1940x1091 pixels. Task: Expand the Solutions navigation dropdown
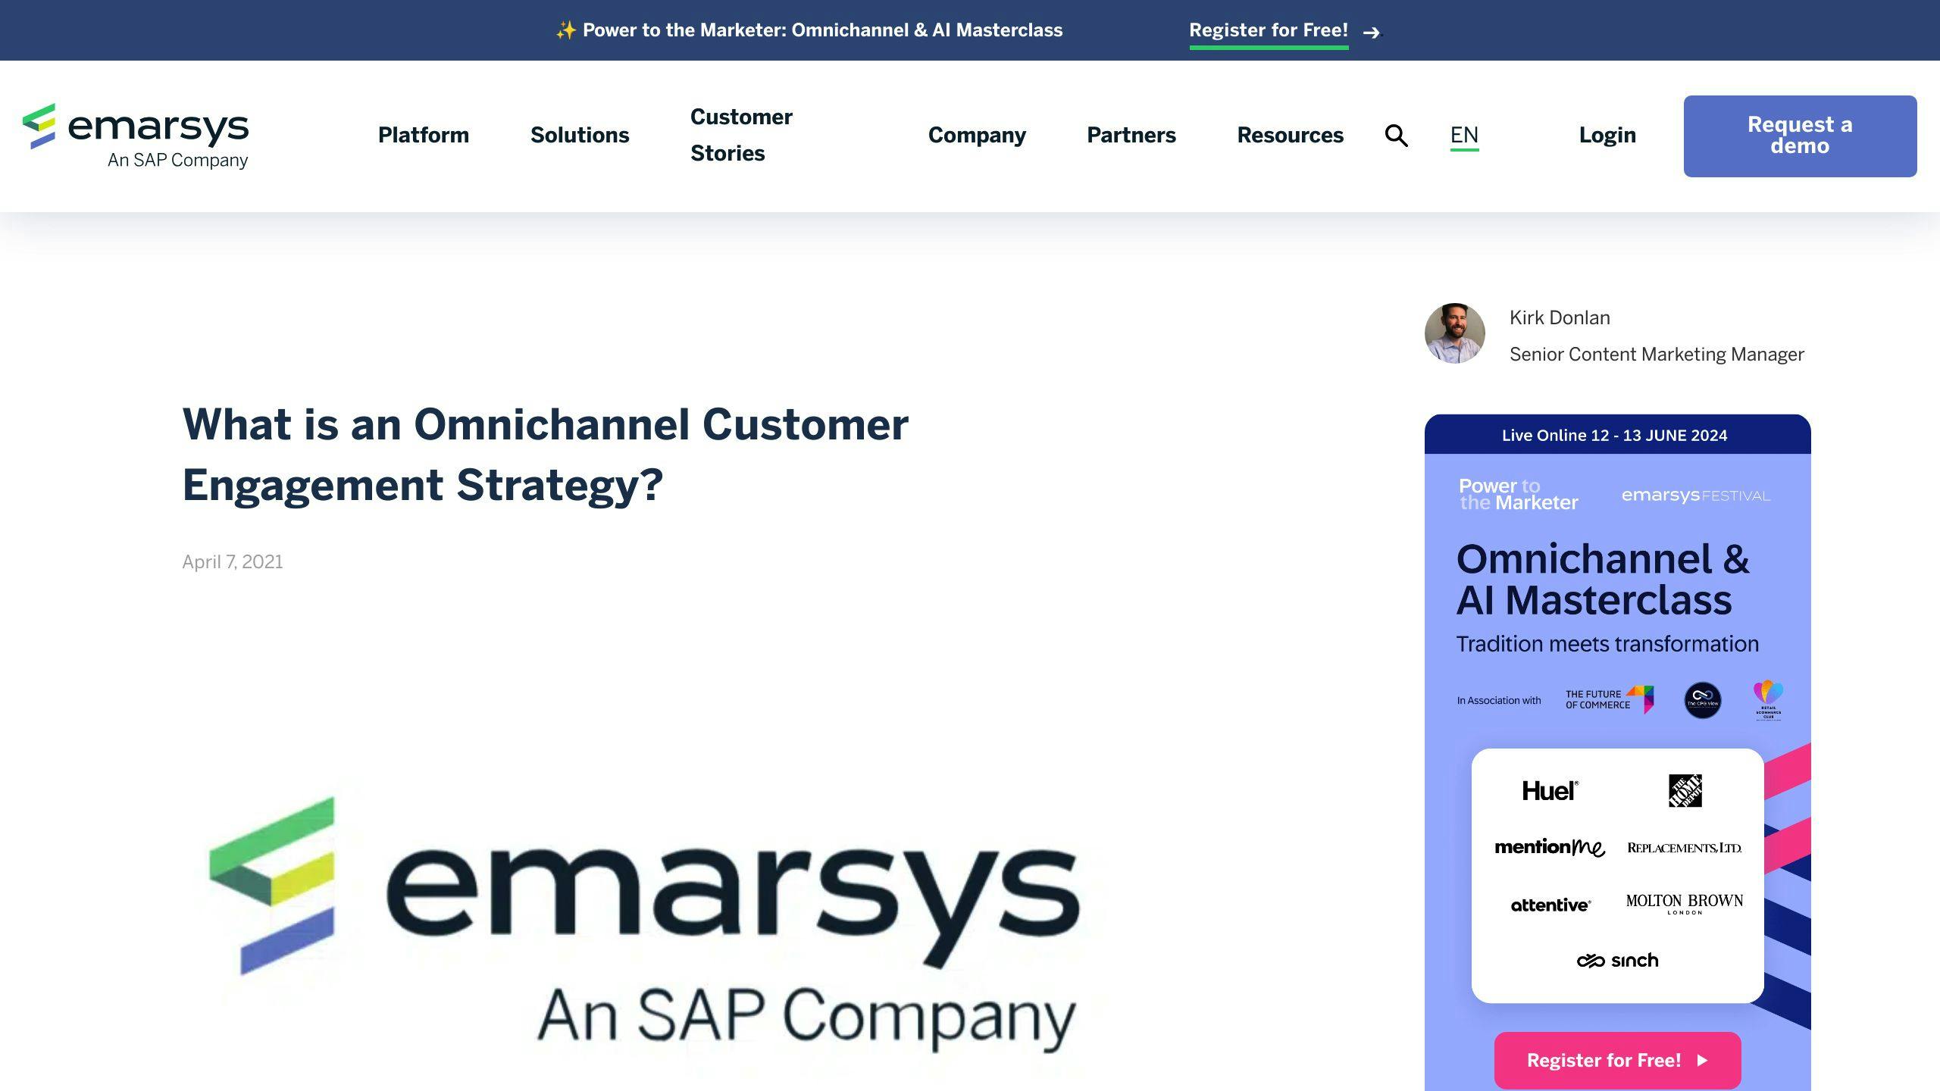[580, 135]
